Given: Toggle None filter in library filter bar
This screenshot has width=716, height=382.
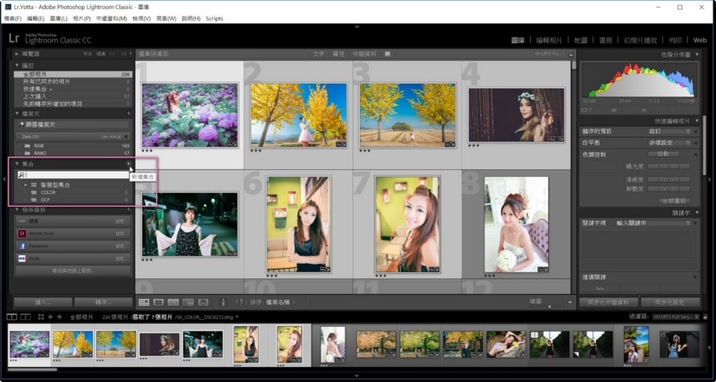Looking at the screenshot, I should point(388,54).
